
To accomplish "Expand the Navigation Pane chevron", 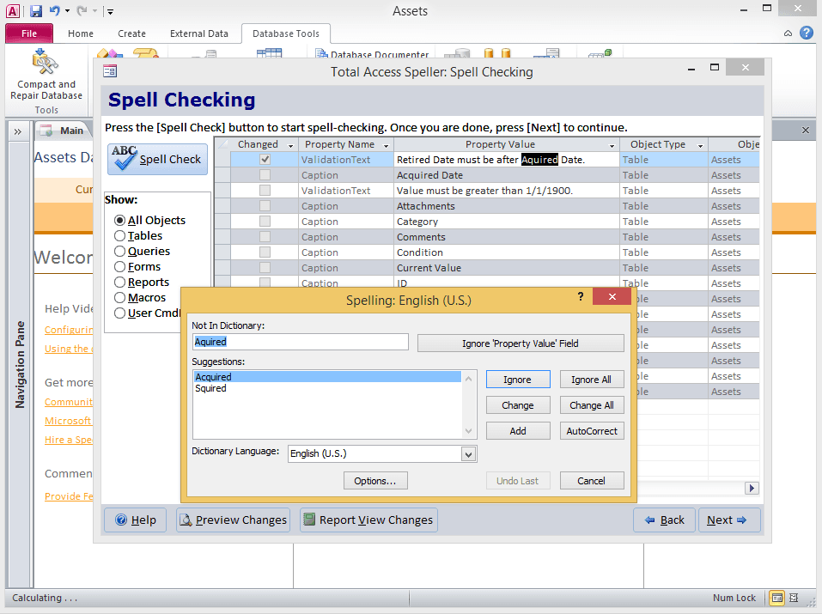I will [x=18, y=131].
